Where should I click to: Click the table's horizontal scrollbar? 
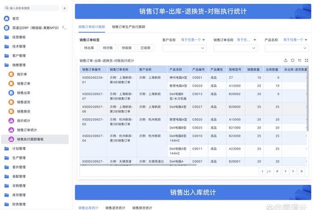pyautogui.click(x=138, y=165)
